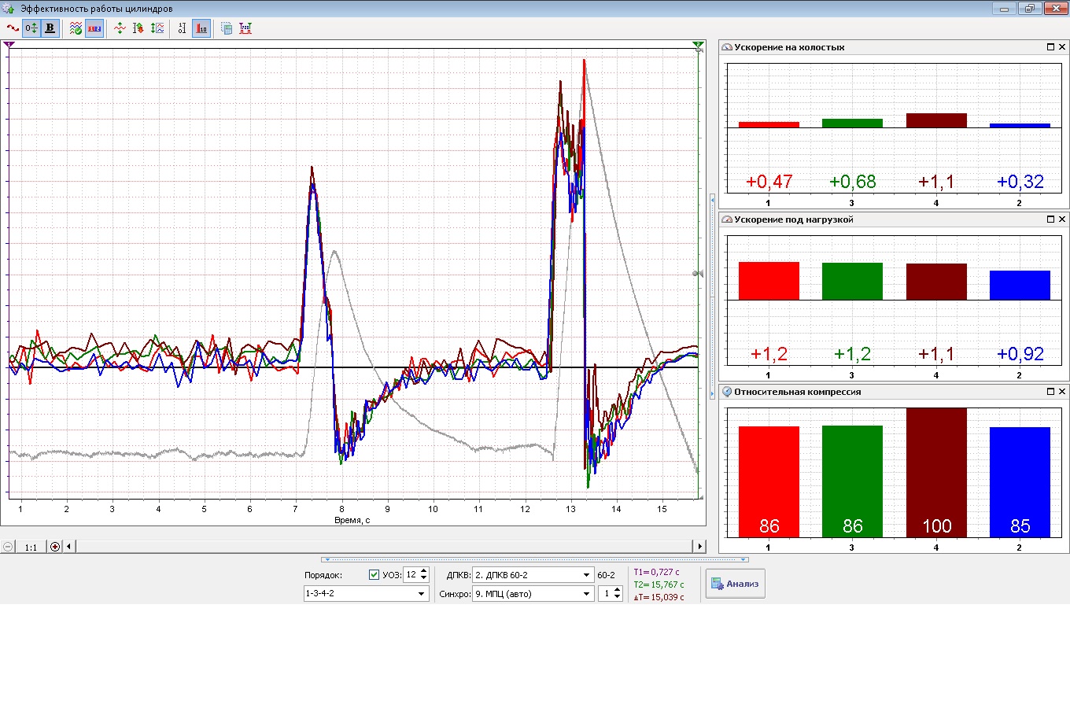Open the Синхро МПЦ (авто) dropdown

(533, 594)
